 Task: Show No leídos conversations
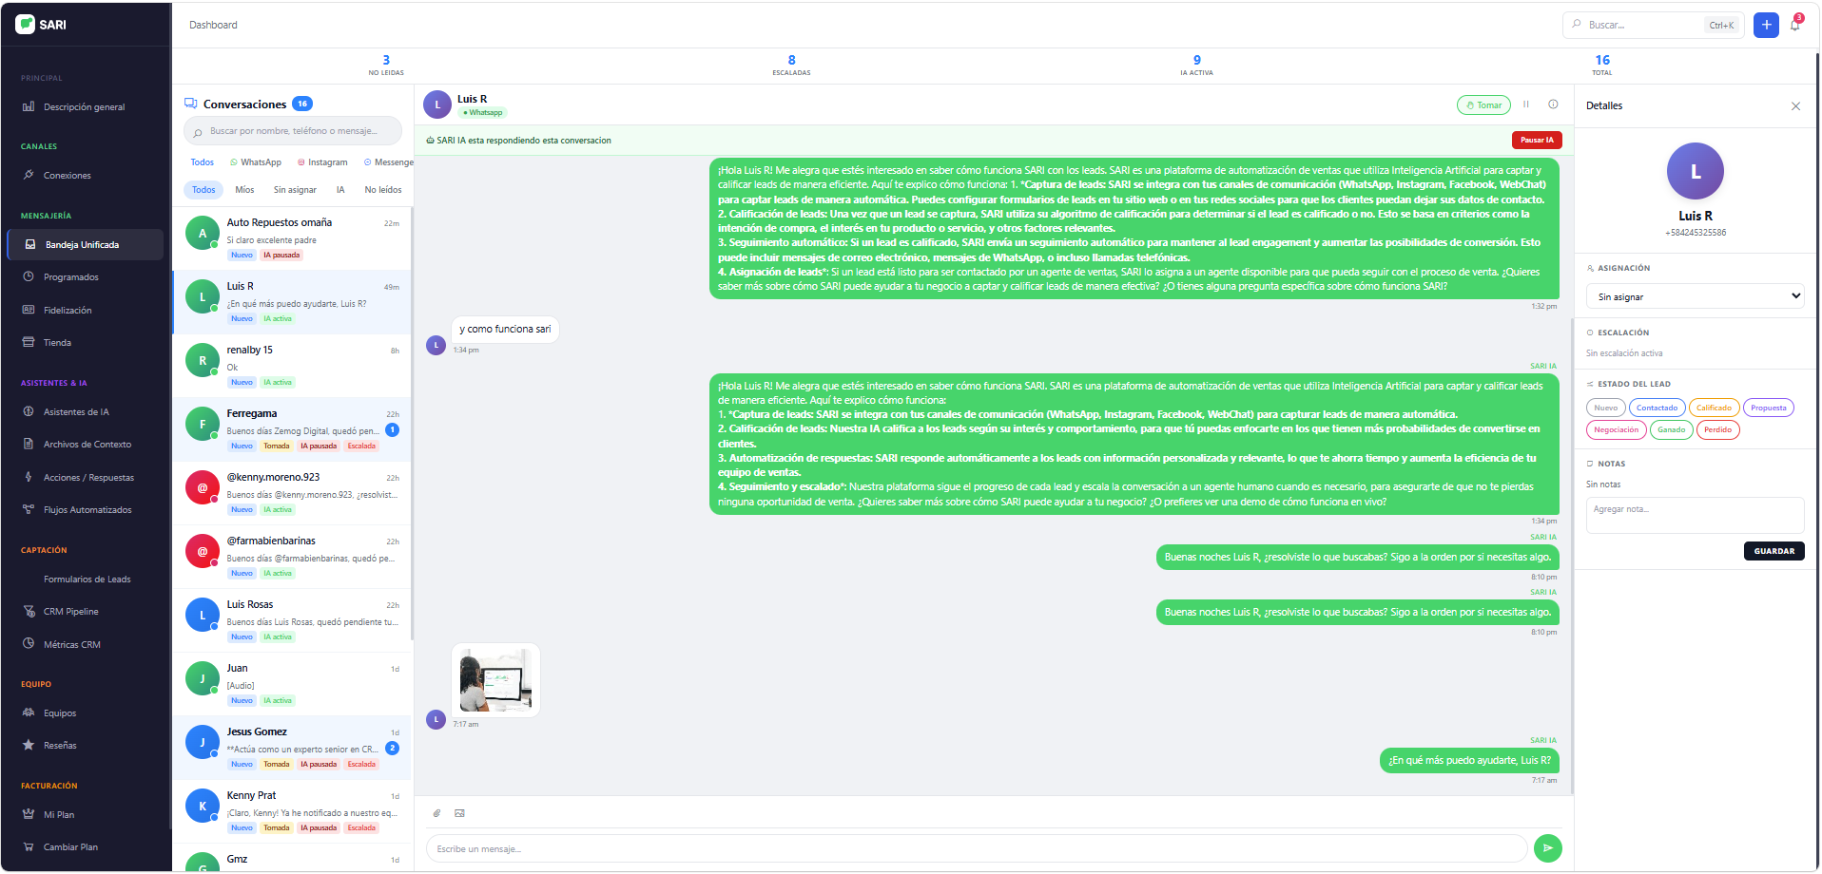[x=383, y=190]
